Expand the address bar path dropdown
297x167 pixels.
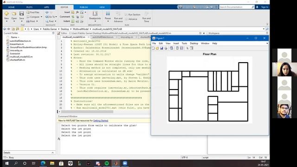(x=264, y=29)
